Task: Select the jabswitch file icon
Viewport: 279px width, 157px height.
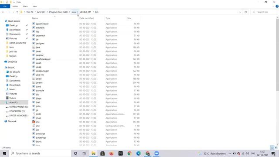Action: click(x=34, y=35)
